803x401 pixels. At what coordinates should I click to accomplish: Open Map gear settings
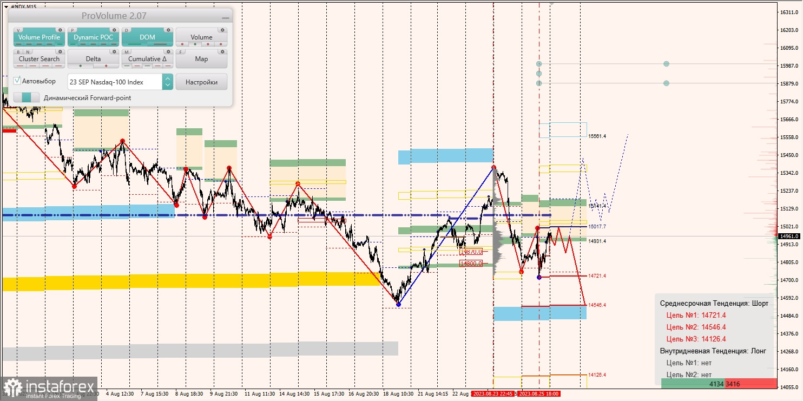tap(222, 51)
